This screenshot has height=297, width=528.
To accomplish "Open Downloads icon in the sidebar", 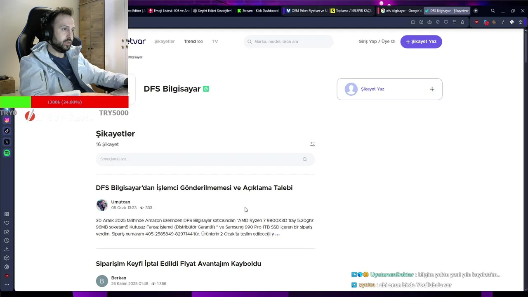I will tap(7, 249).
